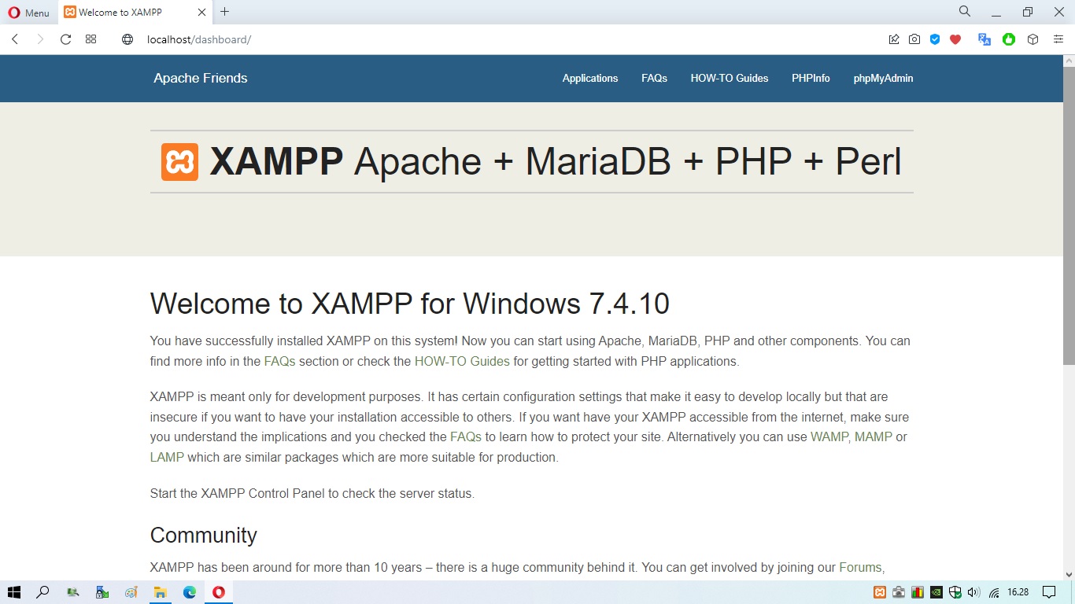Click the Welcome to XAMPP for Windows heading
The height and width of the screenshot is (604, 1075).
410,304
